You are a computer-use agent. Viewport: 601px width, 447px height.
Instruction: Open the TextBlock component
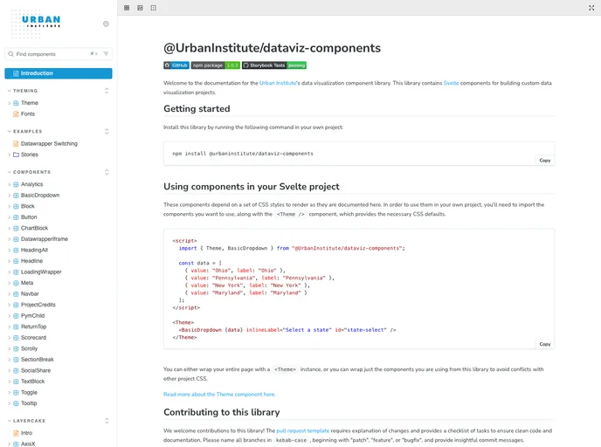[32, 382]
